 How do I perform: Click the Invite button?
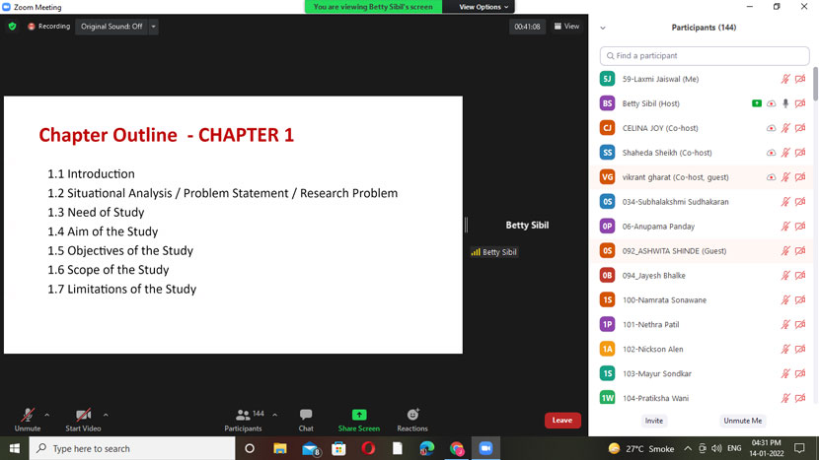(654, 421)
